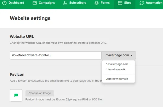Screen dimensions: 163x107
Task: Click the Forms stacked-layers icon
Action: [97, 3]
